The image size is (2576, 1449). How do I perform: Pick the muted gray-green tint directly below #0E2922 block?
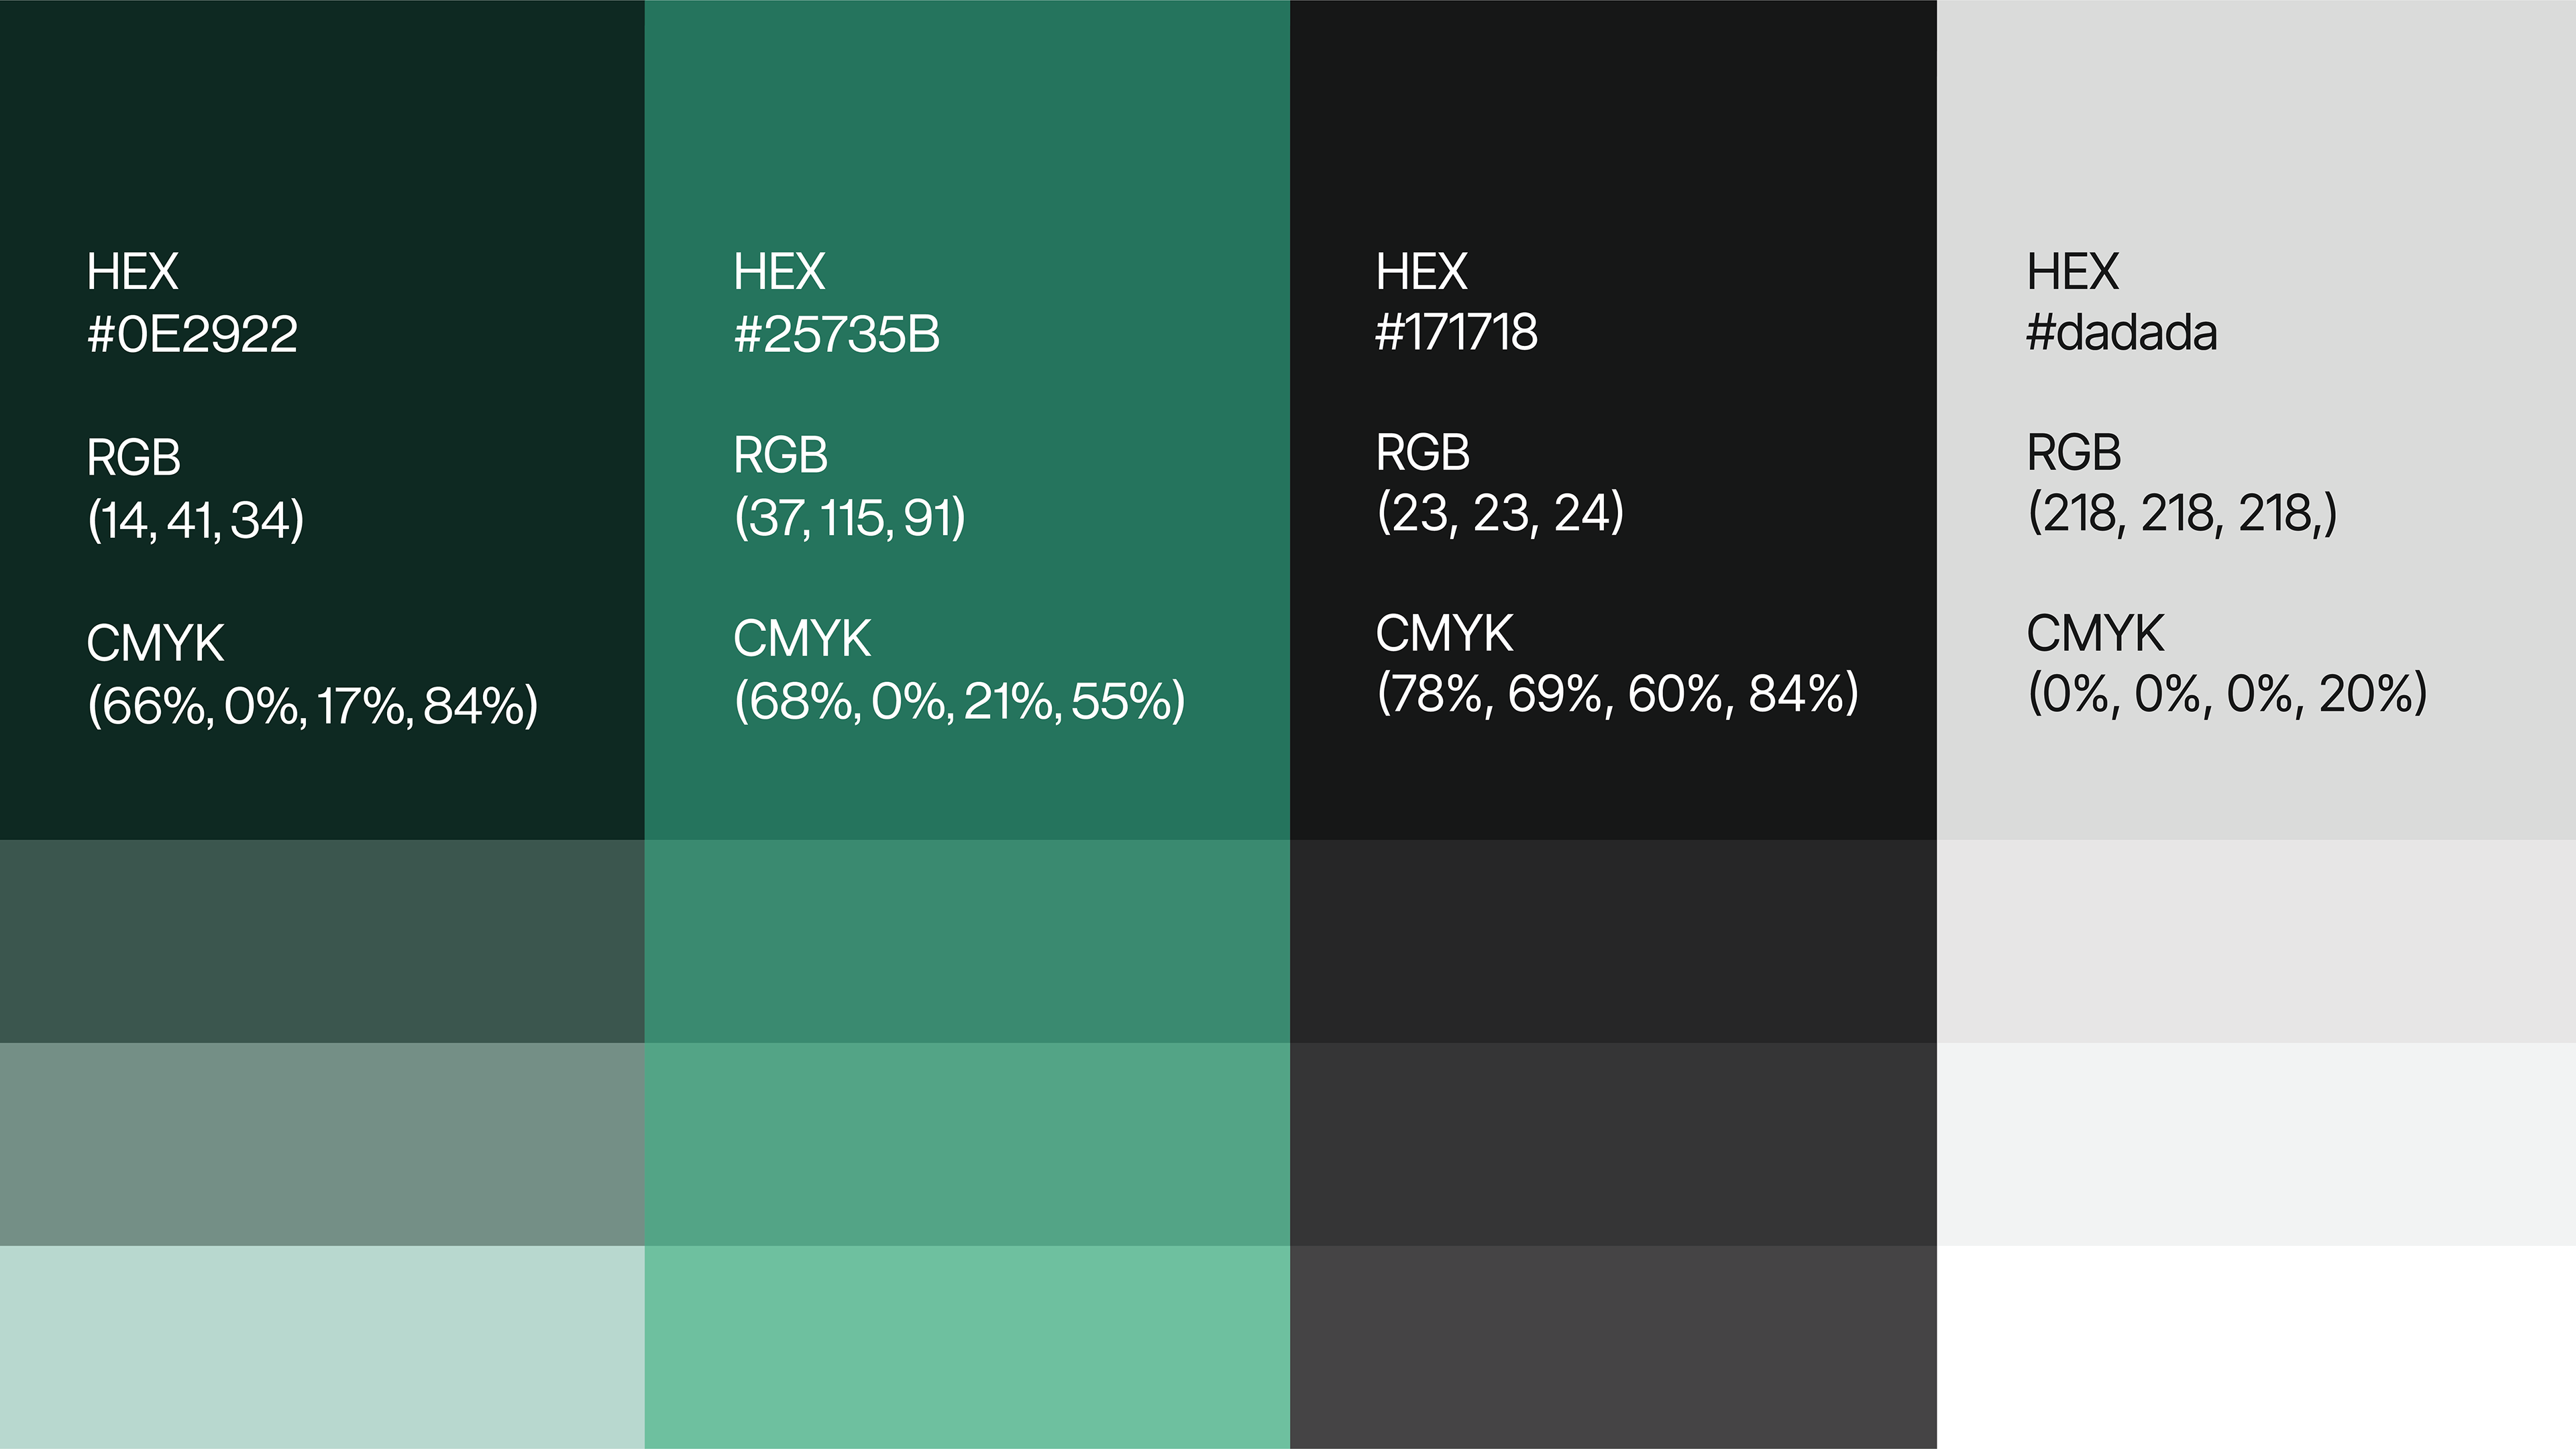pyautogui.click(x=322, y=941)
